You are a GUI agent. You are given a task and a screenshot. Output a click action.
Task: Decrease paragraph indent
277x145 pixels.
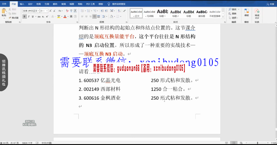pos(102,11)
